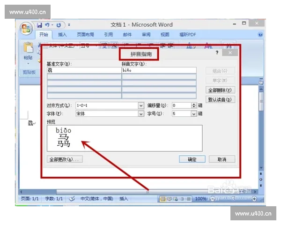Click the first 拼音文字 input field

coord(158,70)
